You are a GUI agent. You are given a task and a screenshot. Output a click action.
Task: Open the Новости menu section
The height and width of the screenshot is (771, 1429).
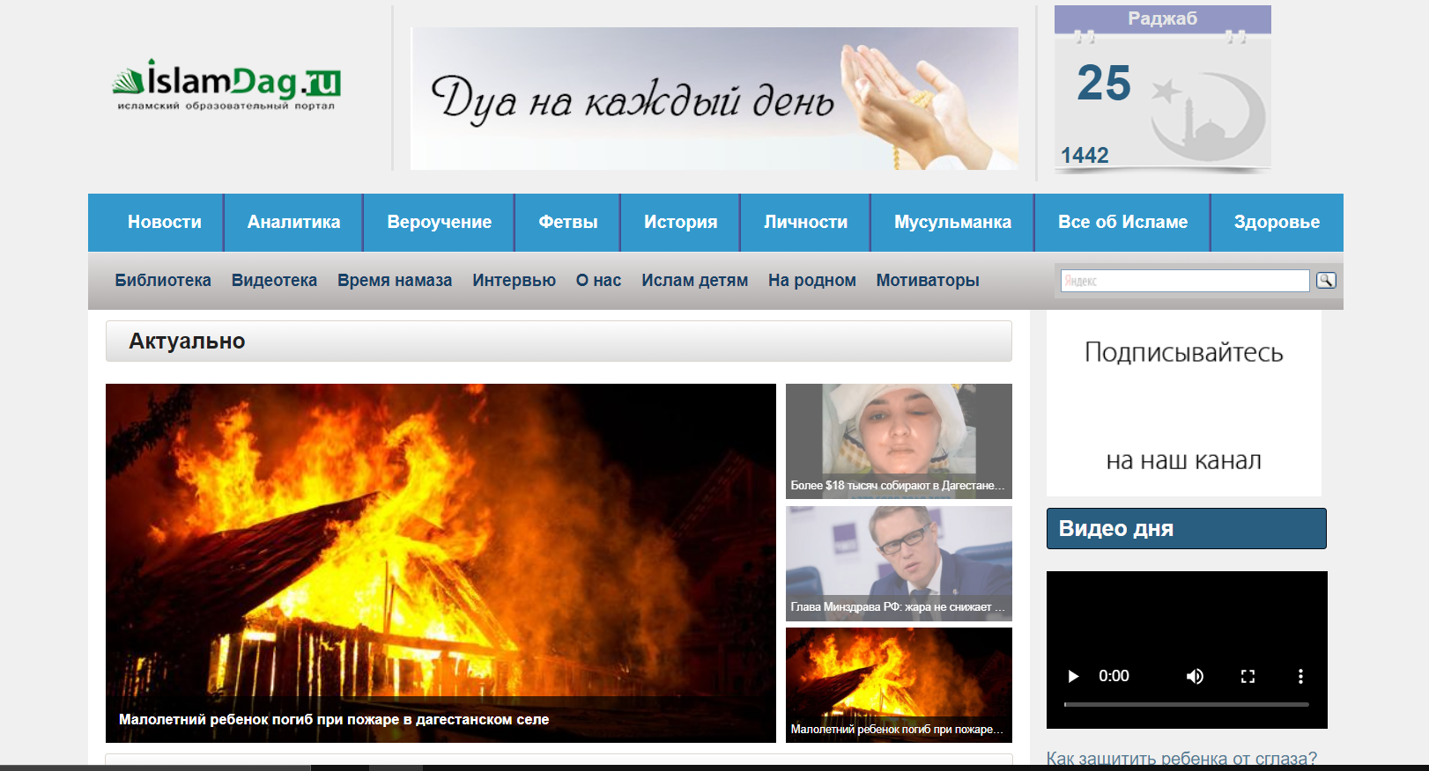164,223
